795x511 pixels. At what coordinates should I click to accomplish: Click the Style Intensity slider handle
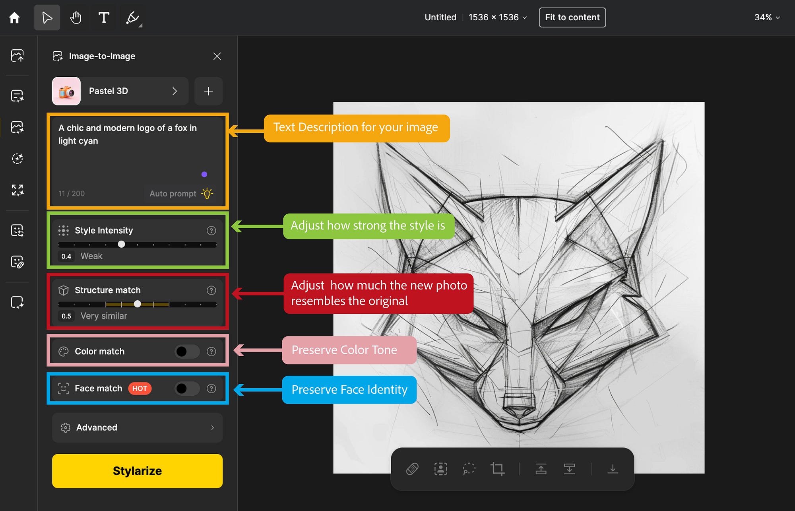click(122, 244)
